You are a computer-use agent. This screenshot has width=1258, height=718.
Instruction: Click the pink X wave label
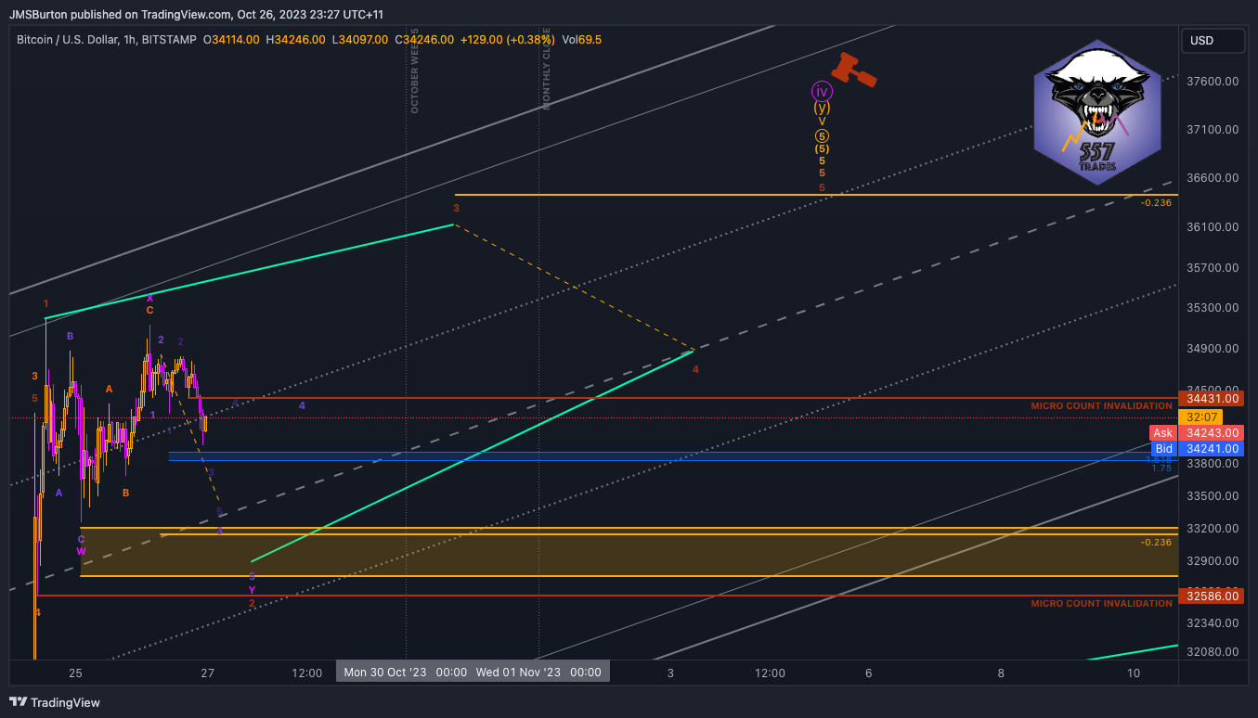pyautogui.click(x=149, y=298)
